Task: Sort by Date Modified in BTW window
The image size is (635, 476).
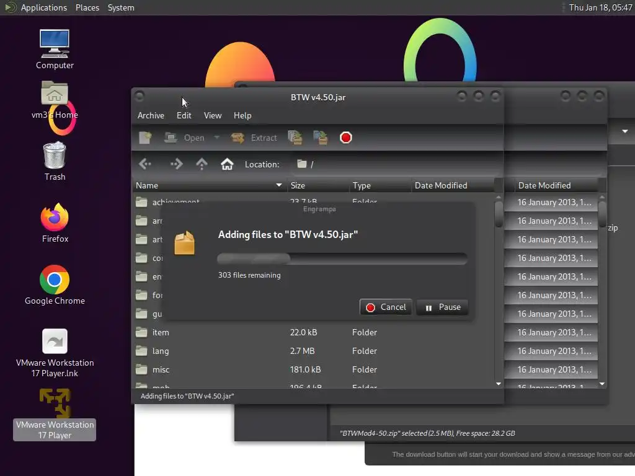Action: (x=453, y=185)
